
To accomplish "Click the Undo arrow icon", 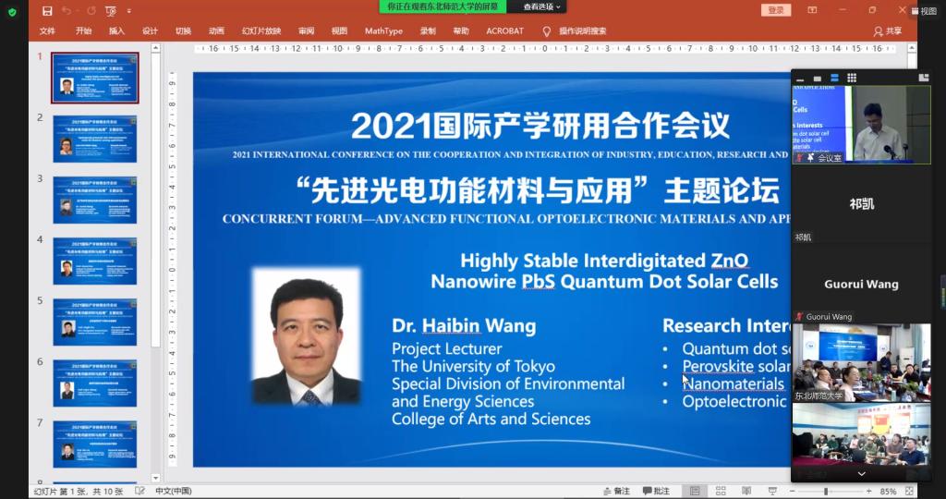I will click(x=67, y=10).
